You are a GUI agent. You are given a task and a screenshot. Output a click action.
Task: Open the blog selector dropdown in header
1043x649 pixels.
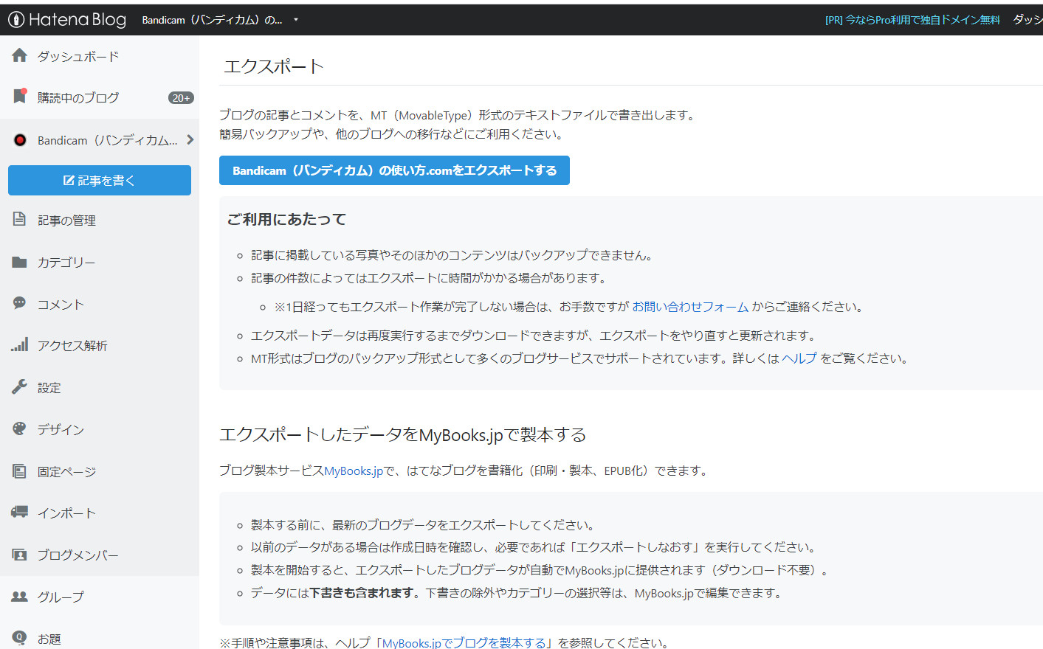tap(295, 20)
